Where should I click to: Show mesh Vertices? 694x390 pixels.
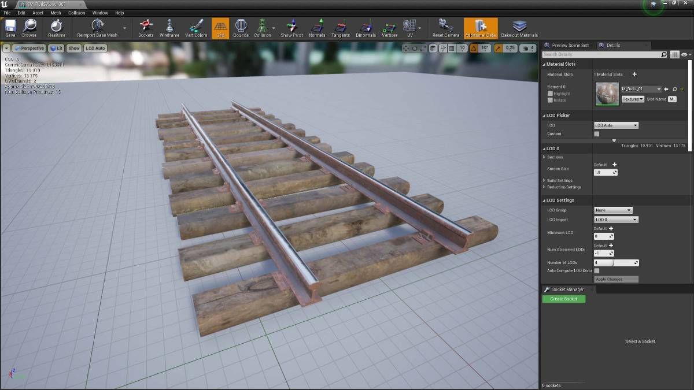[x=390, y=28]
